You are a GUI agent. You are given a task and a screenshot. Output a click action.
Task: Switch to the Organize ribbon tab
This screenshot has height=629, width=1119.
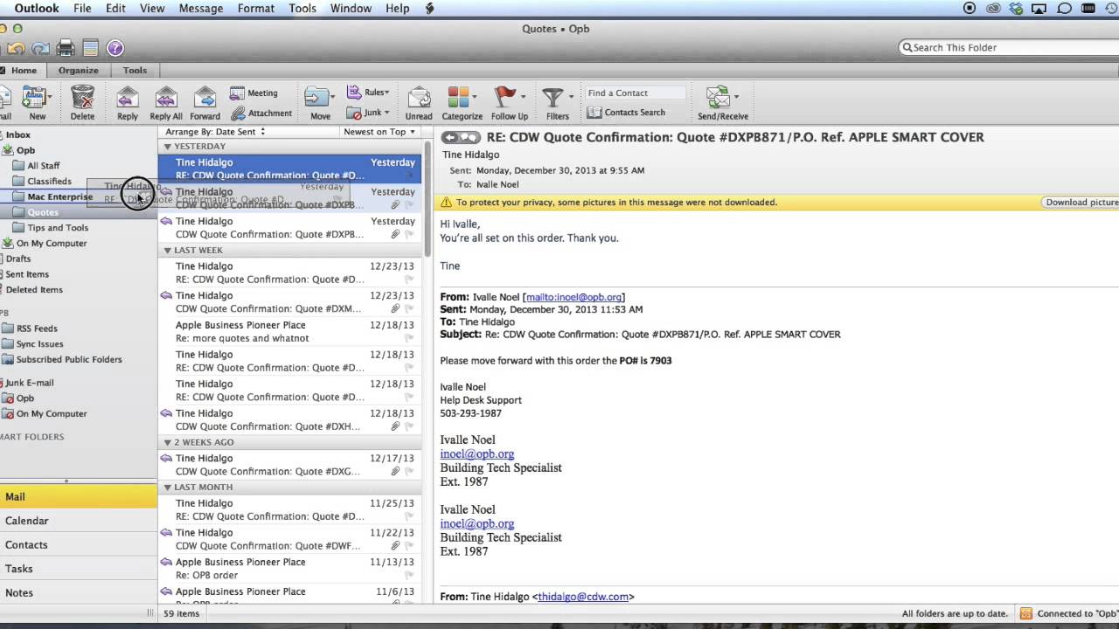pyautogui.click(x=79, y=71)
